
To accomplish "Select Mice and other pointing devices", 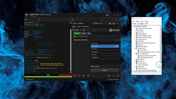I will (147, 43).
